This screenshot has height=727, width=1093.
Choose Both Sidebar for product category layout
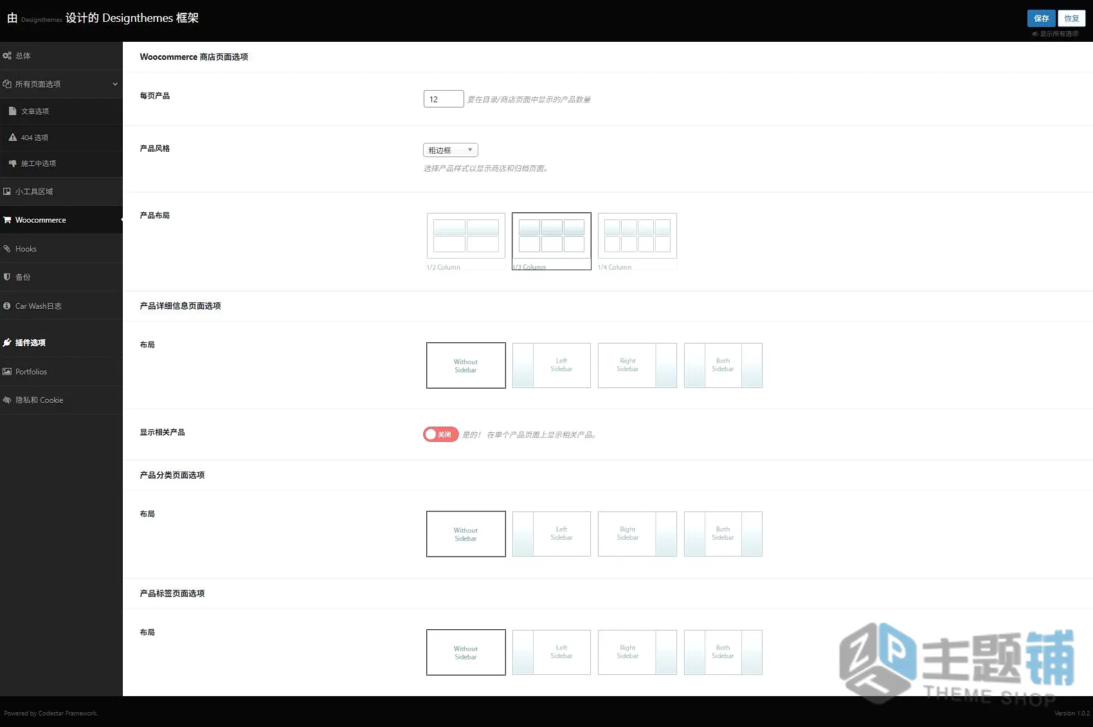coord(723,534)
